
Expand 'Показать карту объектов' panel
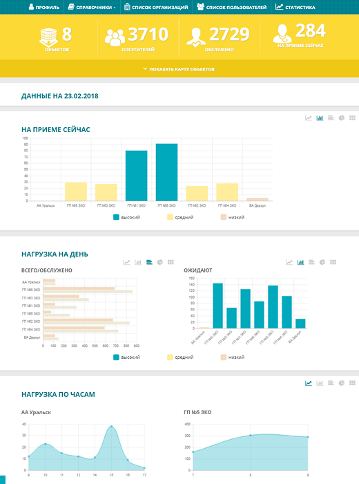(179, 69)
